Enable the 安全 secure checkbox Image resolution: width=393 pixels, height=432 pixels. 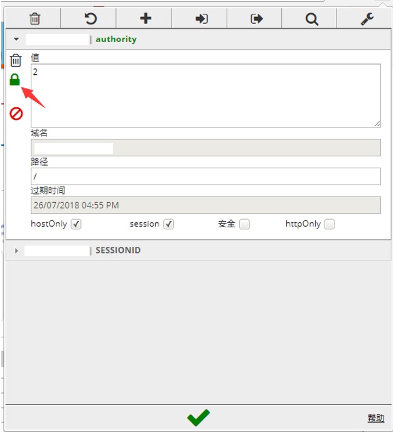(244, 224)
